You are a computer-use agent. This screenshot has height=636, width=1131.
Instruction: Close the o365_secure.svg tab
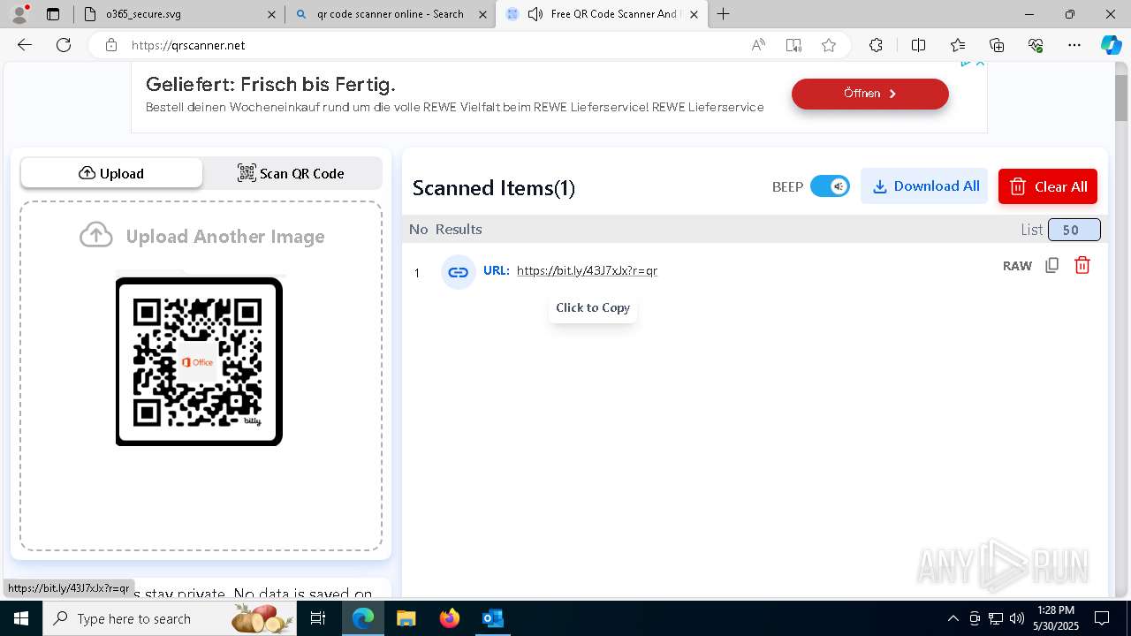pyautogui.click(x=271, y=14)
